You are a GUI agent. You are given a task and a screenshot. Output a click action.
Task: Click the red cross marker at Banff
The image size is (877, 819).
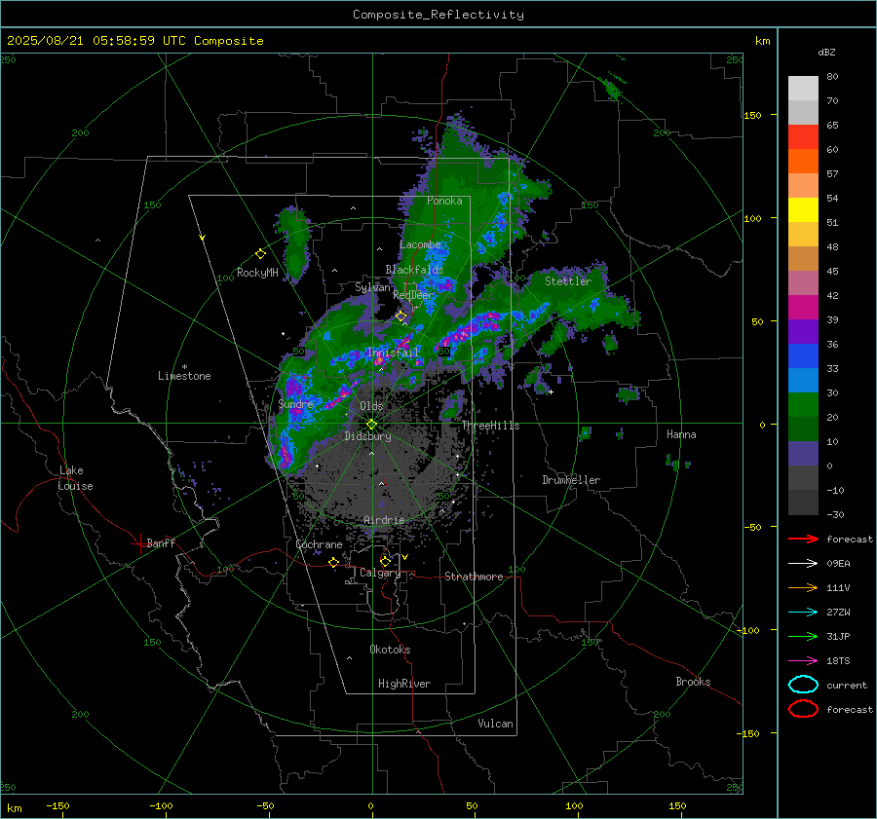[x=139, y=543]
